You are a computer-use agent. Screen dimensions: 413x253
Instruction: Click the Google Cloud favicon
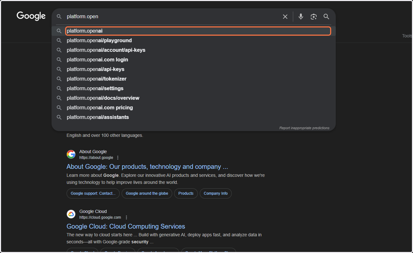(71, 214)
